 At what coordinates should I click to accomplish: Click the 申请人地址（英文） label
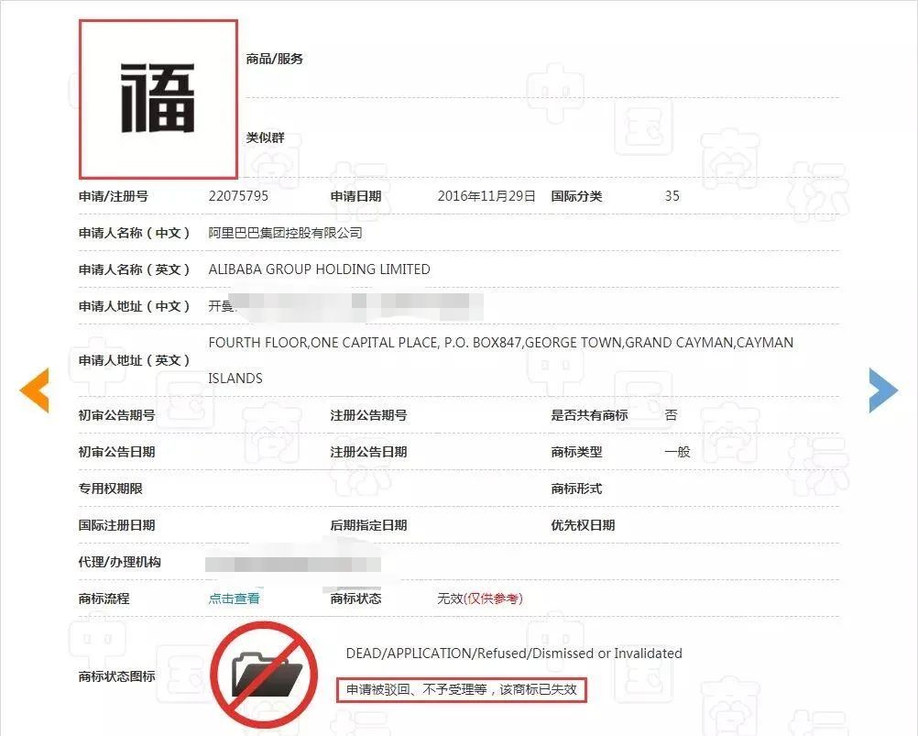coord(135,361)
